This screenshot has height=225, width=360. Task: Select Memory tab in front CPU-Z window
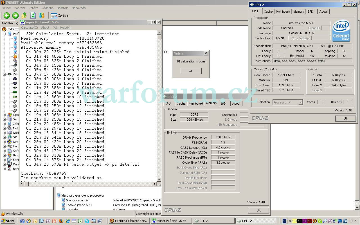[299, 12]
